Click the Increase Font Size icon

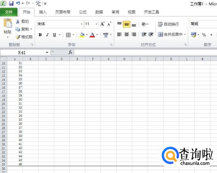(102, 24)
